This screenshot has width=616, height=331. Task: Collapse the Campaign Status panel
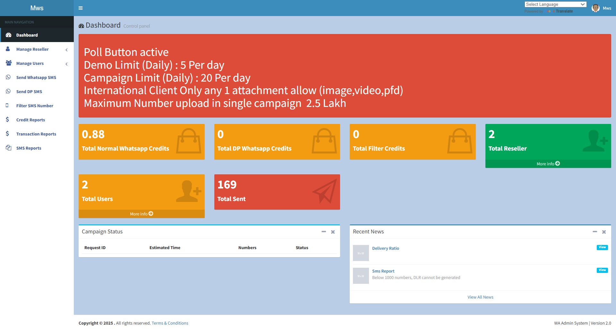324,232
